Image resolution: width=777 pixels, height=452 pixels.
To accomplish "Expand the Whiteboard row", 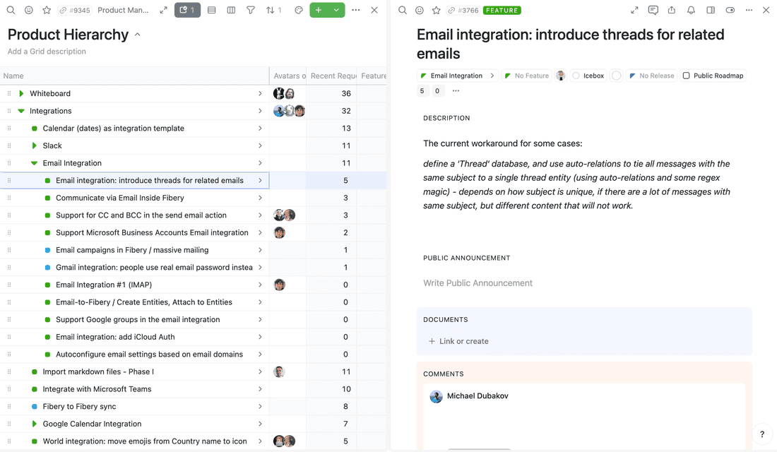I will pos(21,93).
